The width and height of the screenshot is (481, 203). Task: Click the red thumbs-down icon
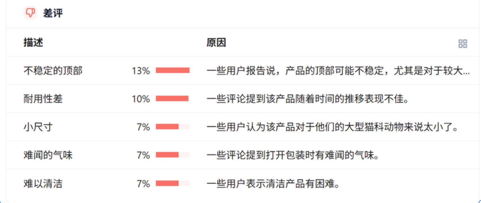pos(30,13)
